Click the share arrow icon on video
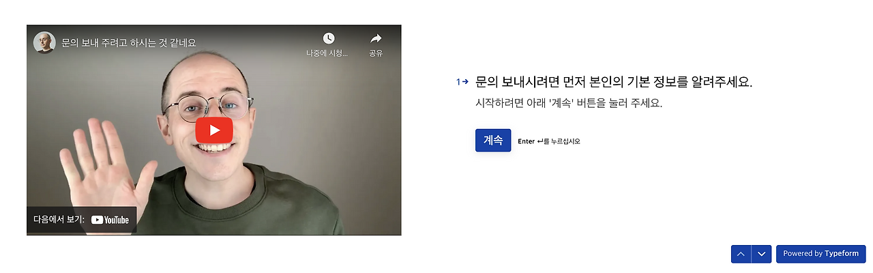This screenshot has height=273, width=873. click(376, 38)
